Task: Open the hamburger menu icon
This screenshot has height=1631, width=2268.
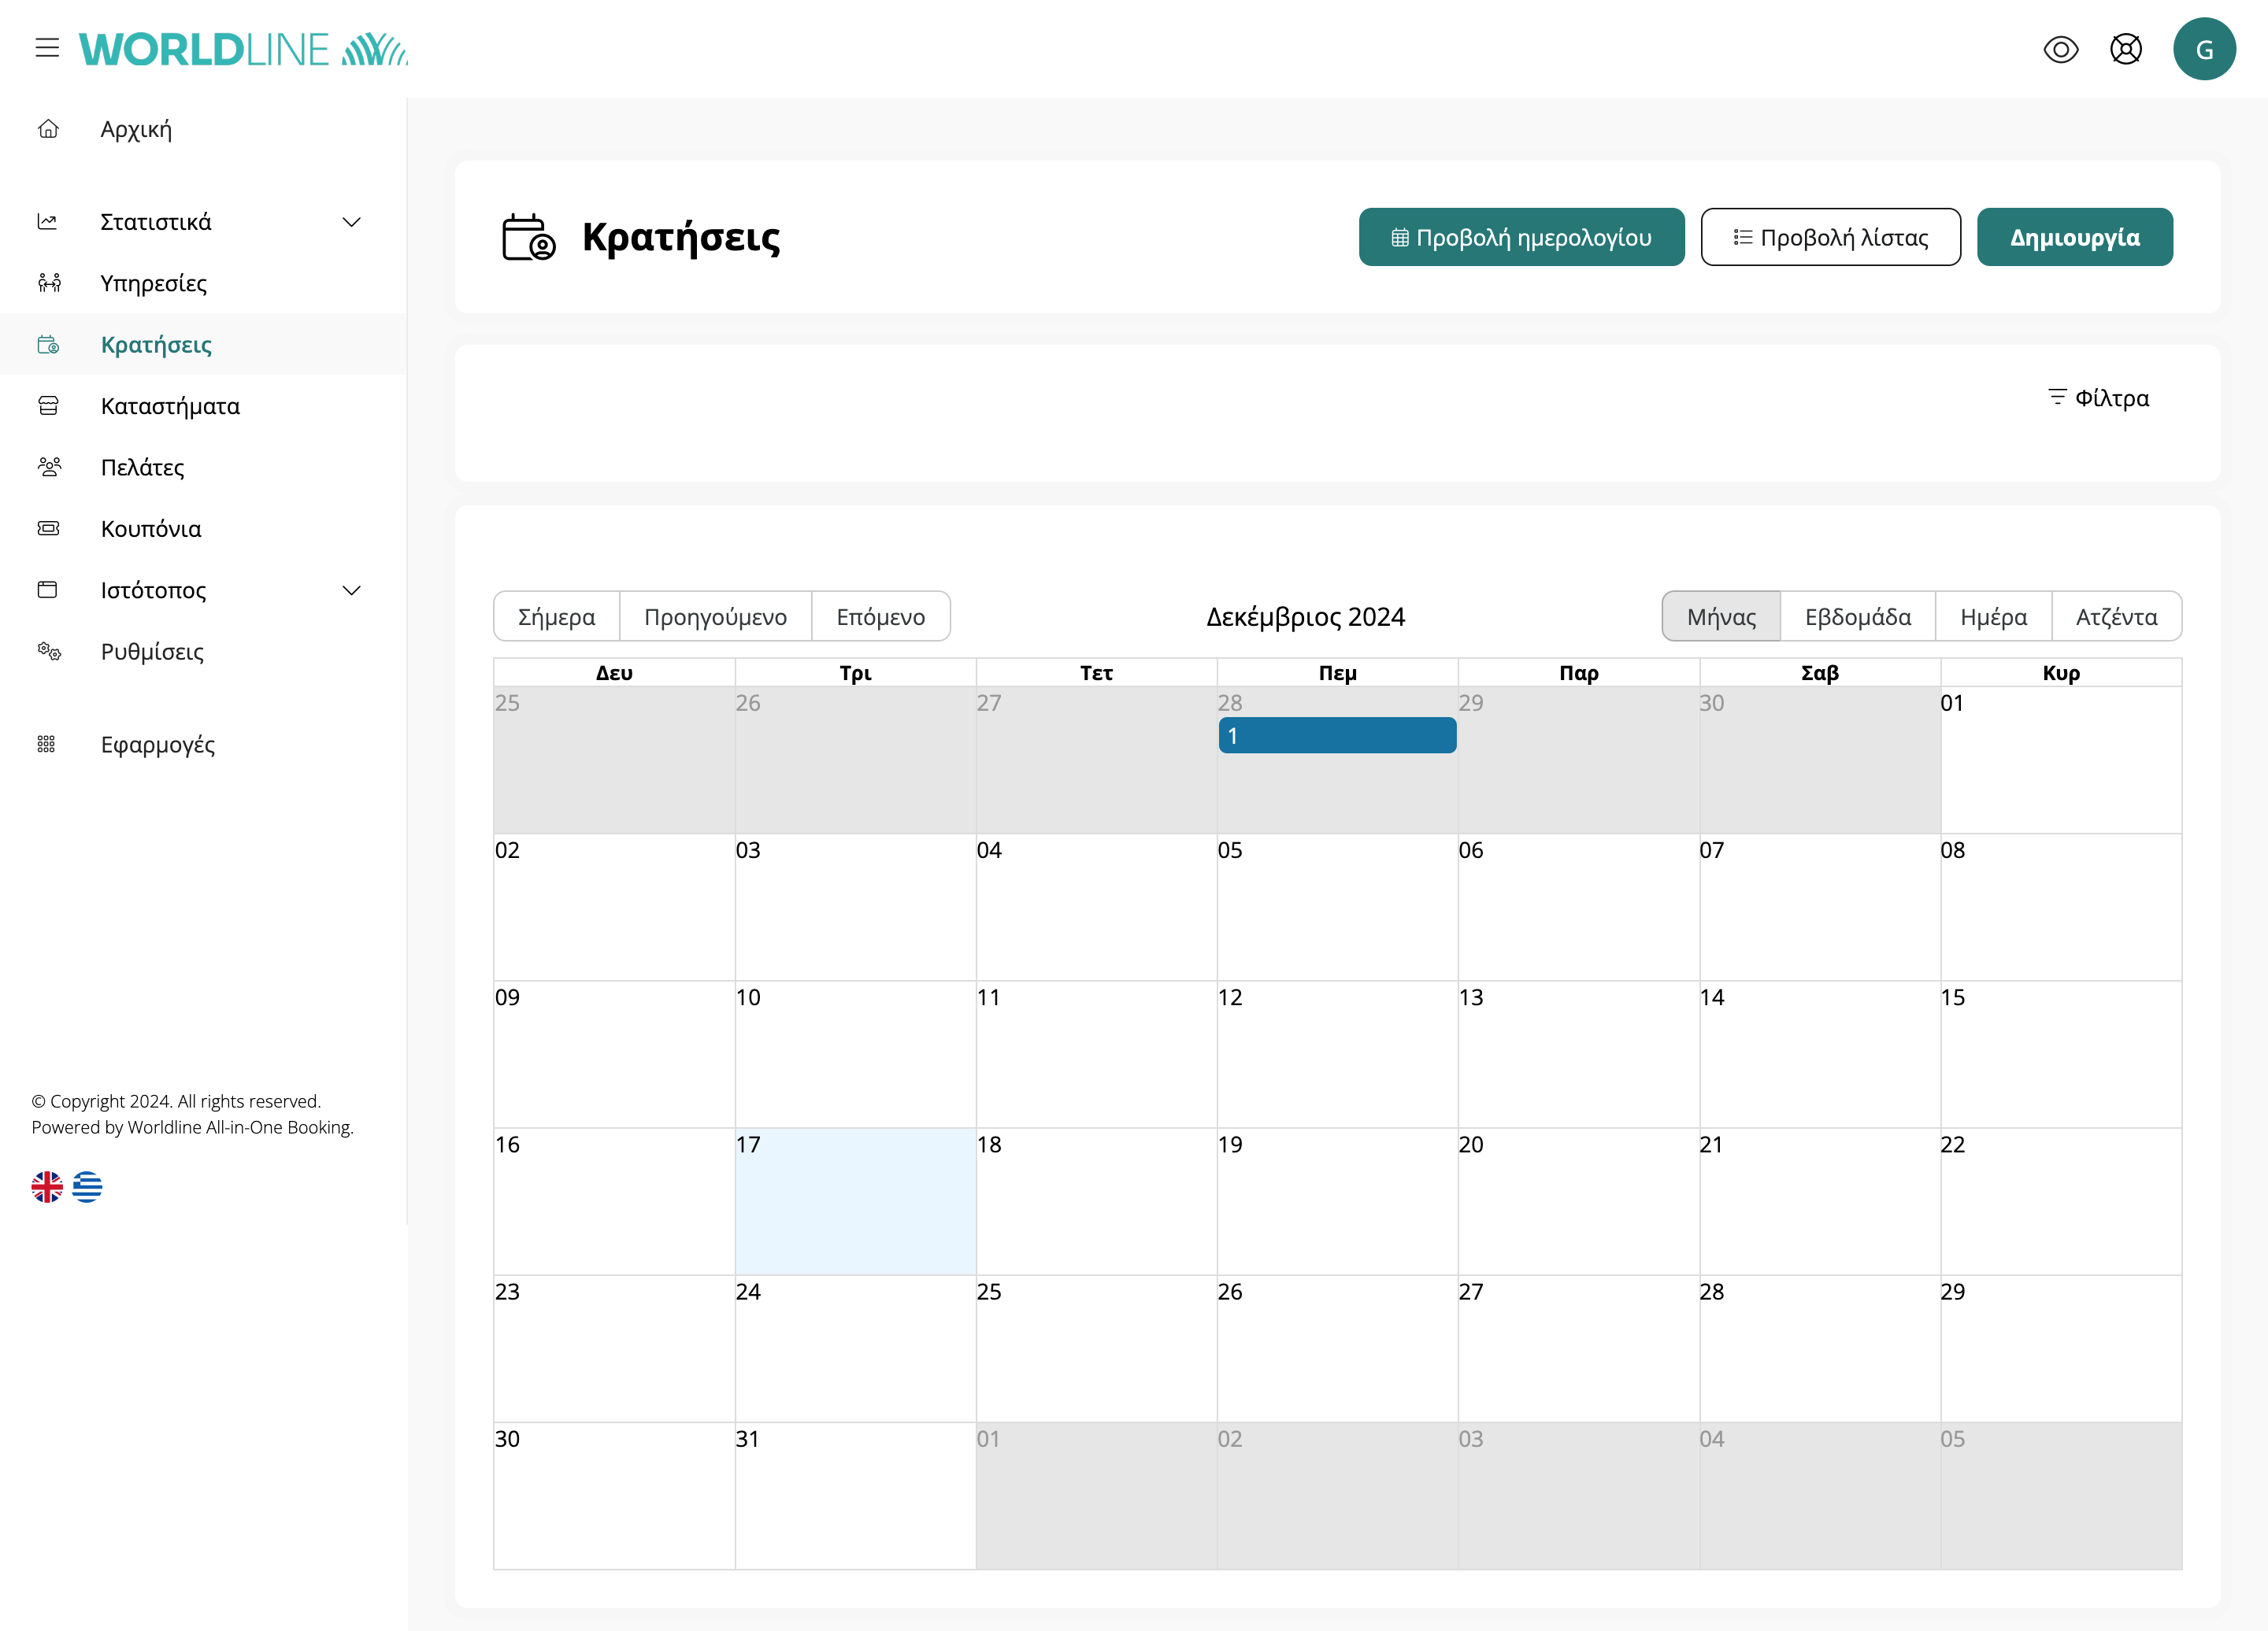Action: click(47, 48)
